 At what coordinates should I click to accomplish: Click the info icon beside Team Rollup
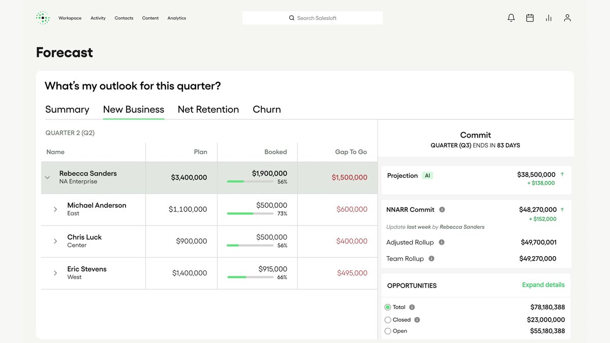432,259
